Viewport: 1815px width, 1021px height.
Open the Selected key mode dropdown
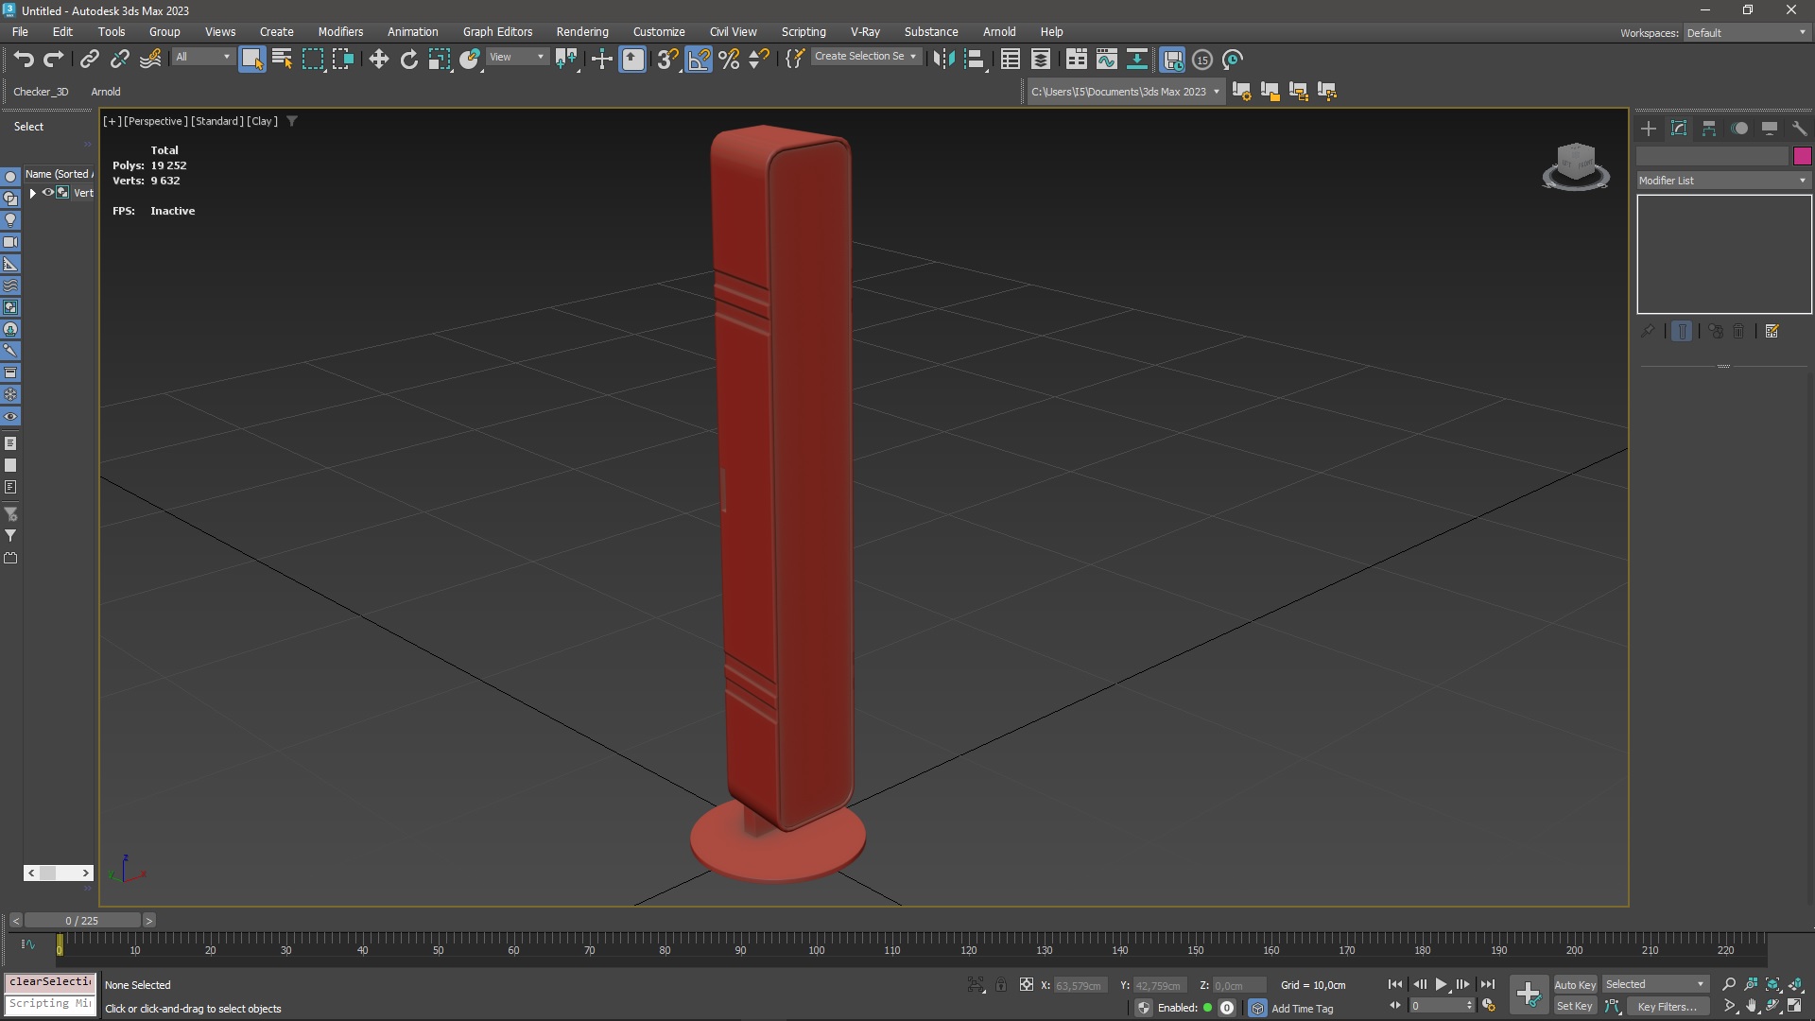(x=1654, y=985)
